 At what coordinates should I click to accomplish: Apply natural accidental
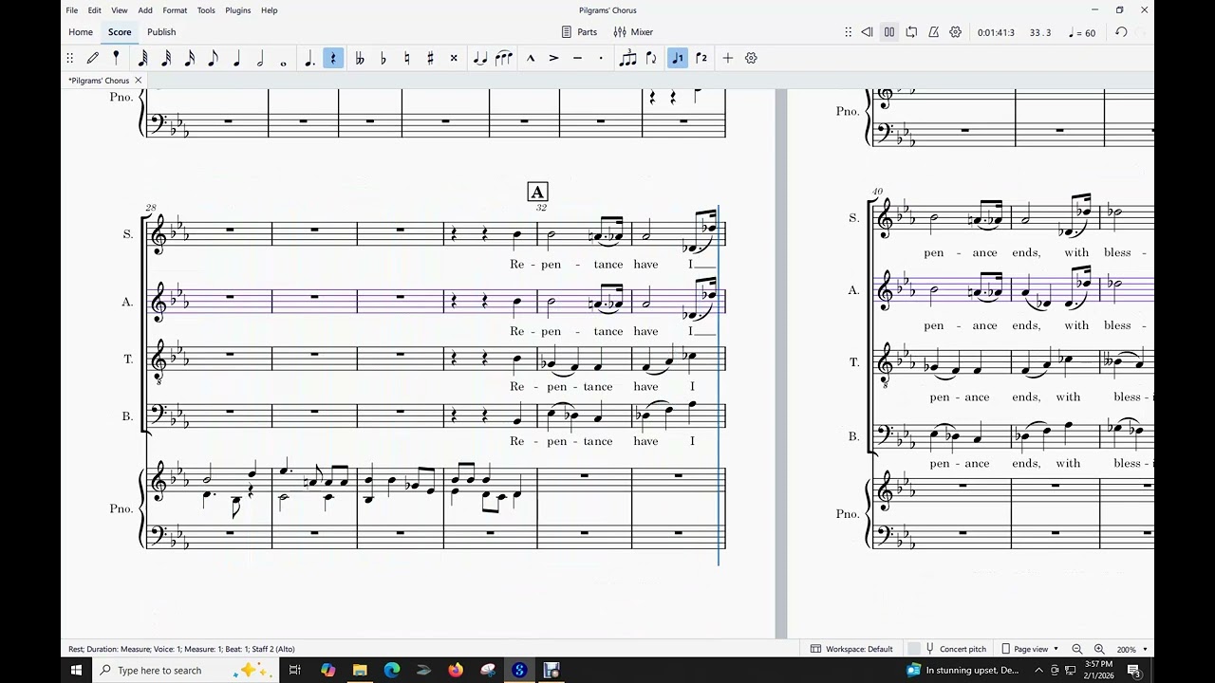pyautogui.click(x=406, y=58)
